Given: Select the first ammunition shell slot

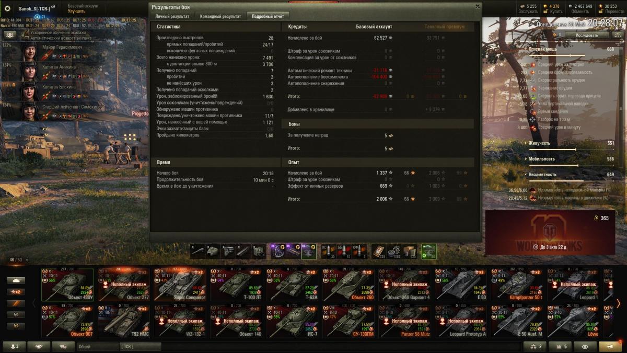Looking at the screenshot, I should pyautogui.click(x=328, y=251).
